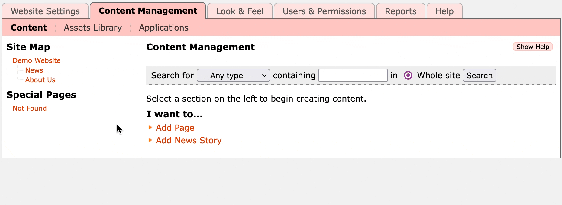
Task: Open the Assets Library subtab
Action: tap(93, 28)
